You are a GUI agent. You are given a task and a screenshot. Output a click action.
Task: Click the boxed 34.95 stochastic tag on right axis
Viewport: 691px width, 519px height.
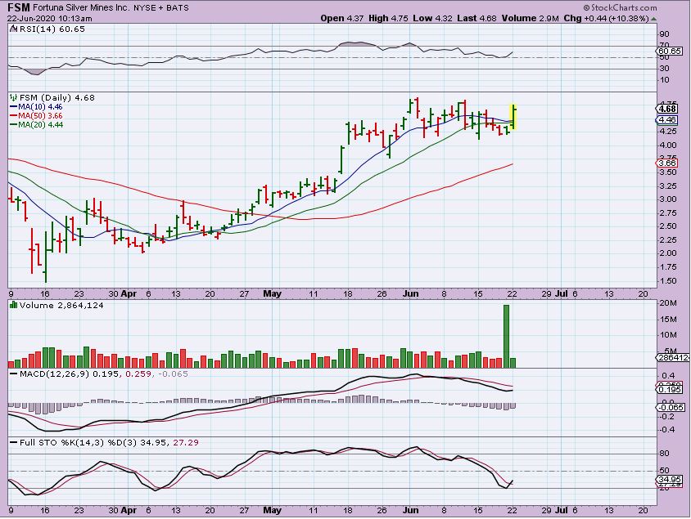coord(669,480)
